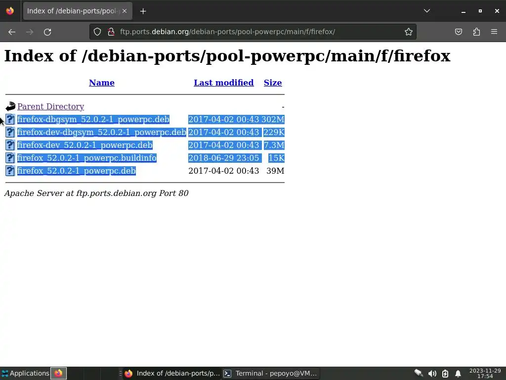Open the Firefox hamburger application menu

[494, 32]
